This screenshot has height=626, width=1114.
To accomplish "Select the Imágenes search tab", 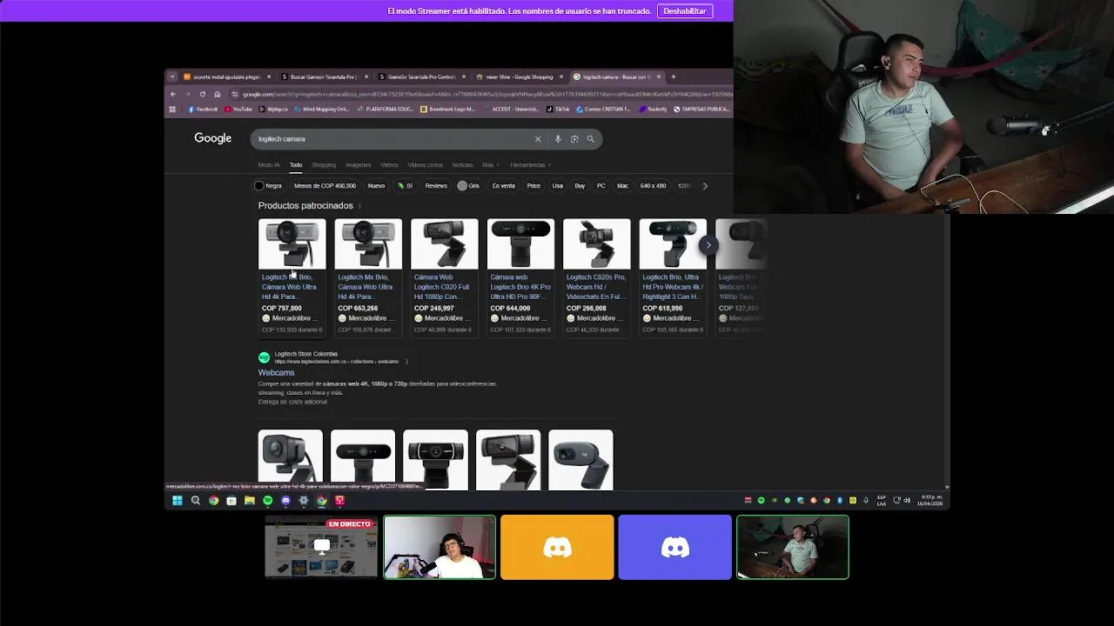I will (x=359, y=165).
